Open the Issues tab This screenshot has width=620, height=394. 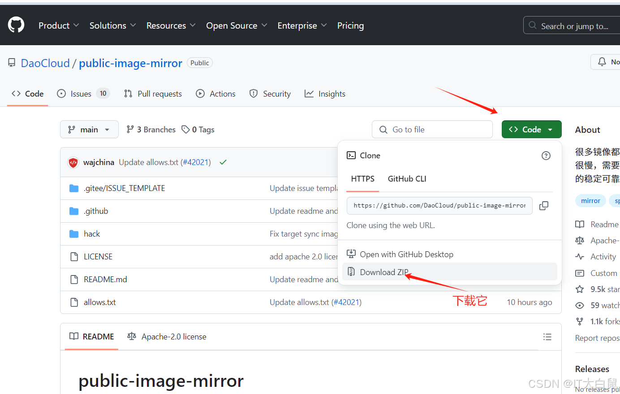coord(83,93)
